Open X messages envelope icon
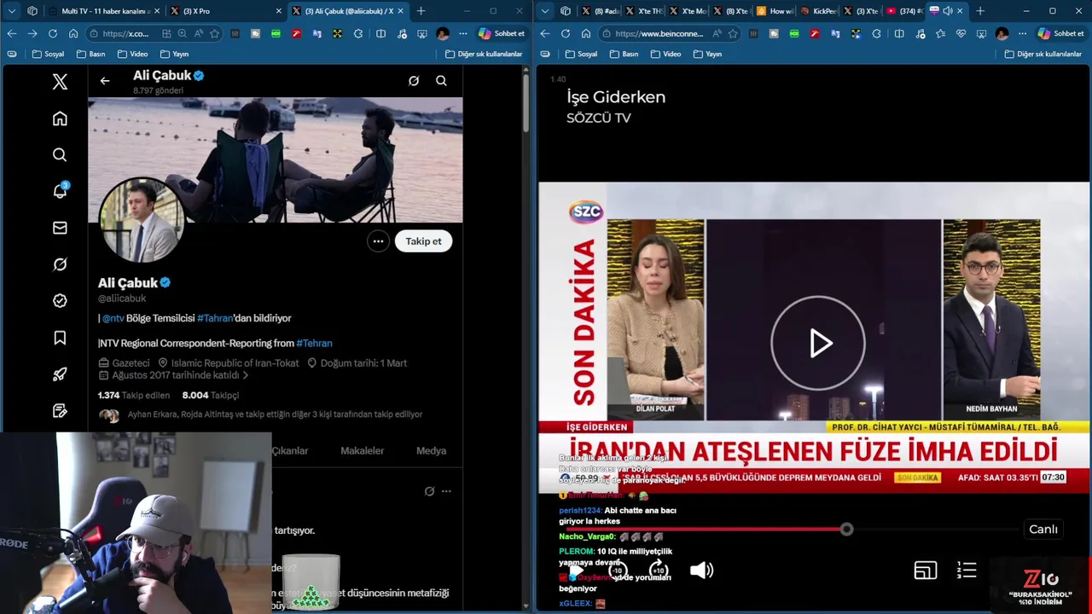 pyautogui.click(x=60, y=228)
